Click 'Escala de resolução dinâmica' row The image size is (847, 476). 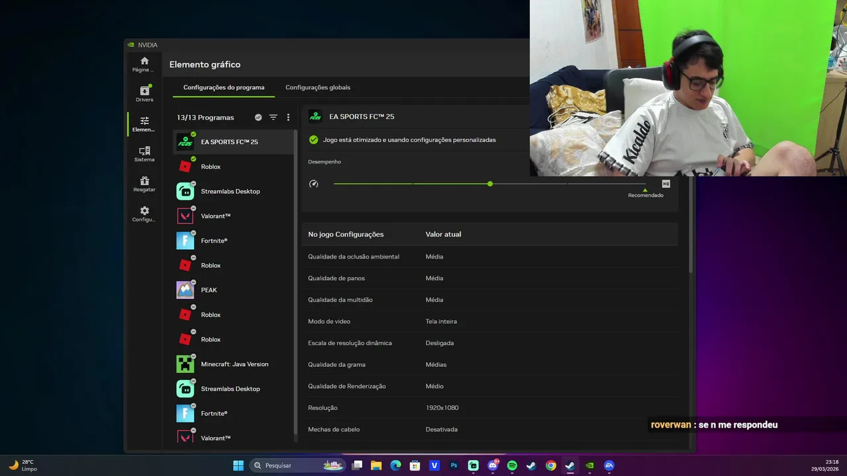[x=490, y=343]
